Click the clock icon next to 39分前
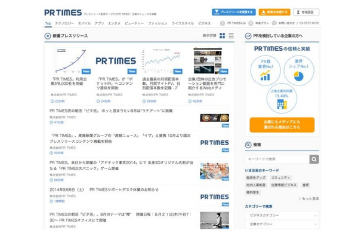Image resolution: width=364 pixels, height=239 pixels. coord(144,101)
